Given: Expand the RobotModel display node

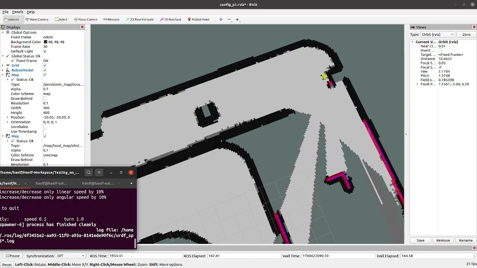Looking at the screenshot, I should pos(3,70).
